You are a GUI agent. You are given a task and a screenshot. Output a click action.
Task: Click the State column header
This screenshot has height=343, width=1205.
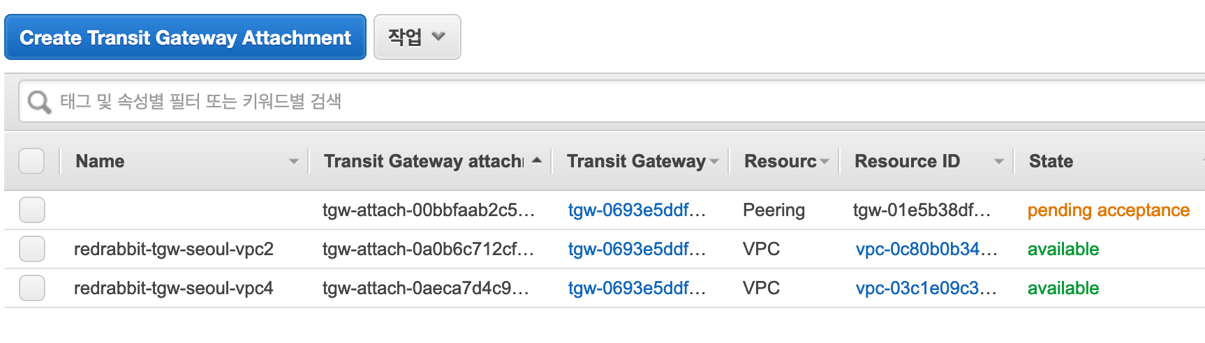pyautogui.click(x=1051, y=161)
